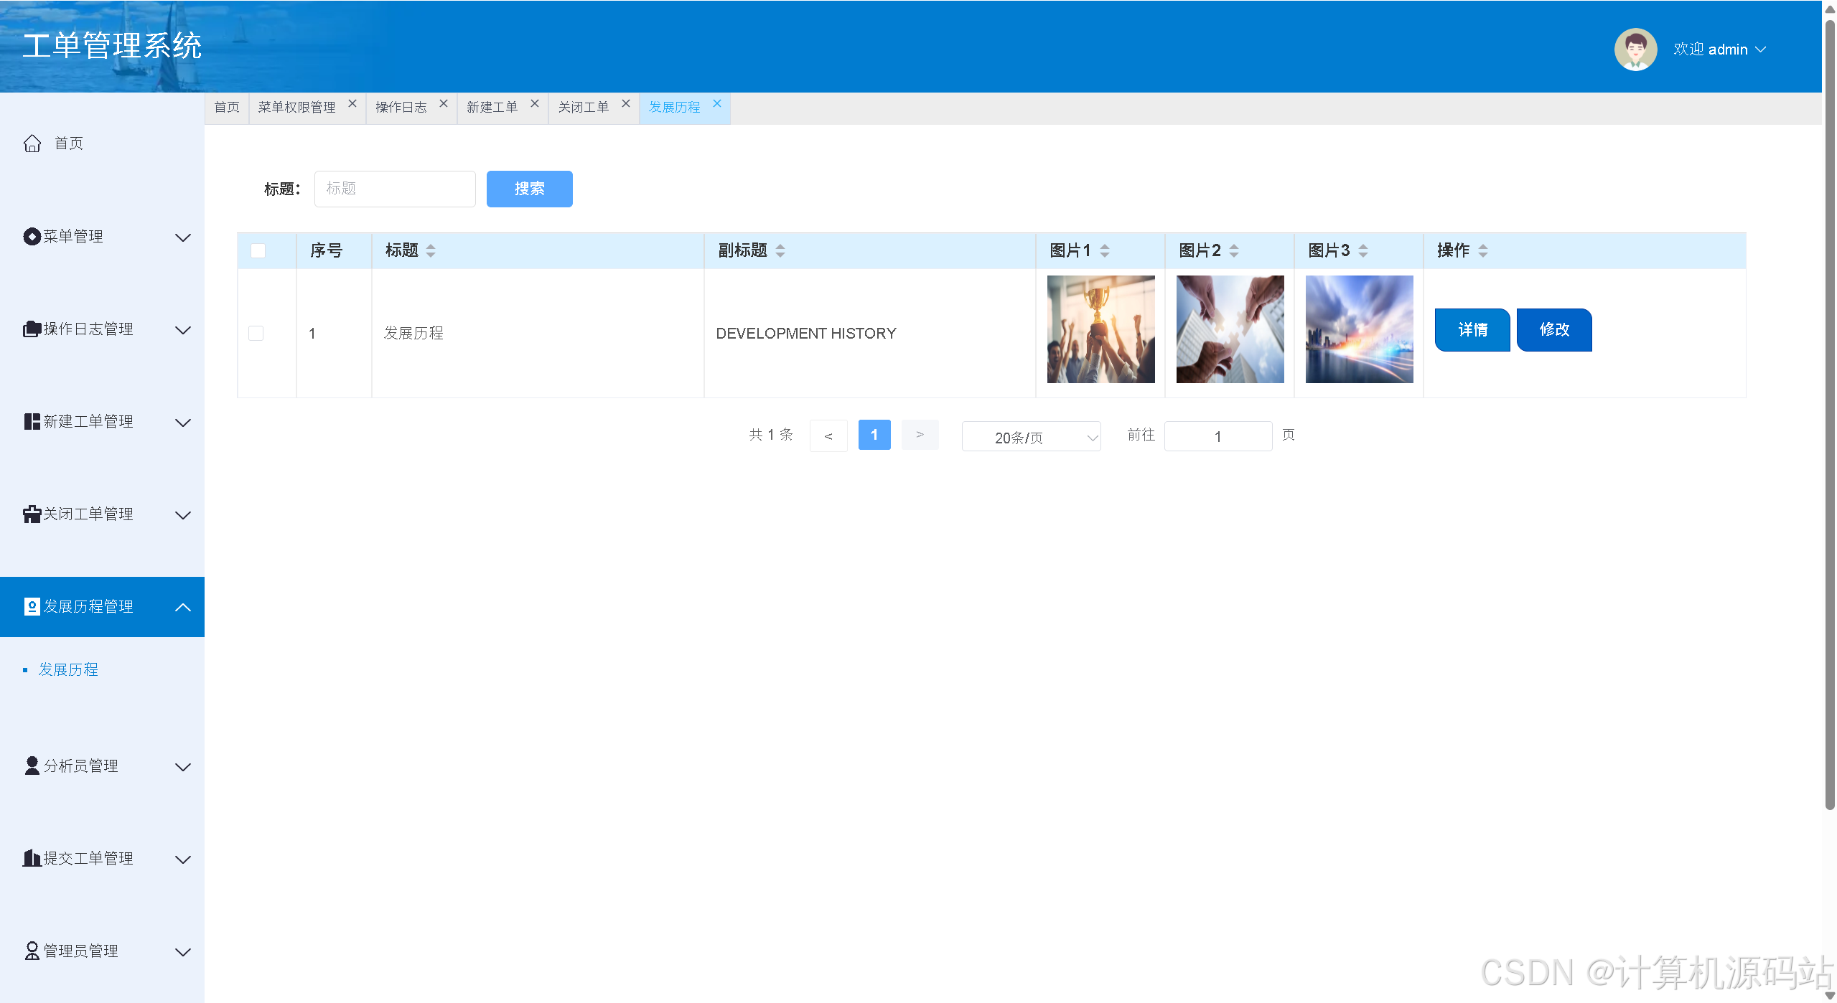Screen dimensions: 1837x1003
Task: Click the admin avatar picture
Action: tap(1635, 50)
